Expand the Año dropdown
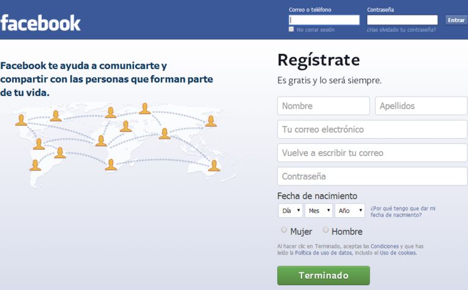This screenshot has width=468, height=290. coord(350,210)
